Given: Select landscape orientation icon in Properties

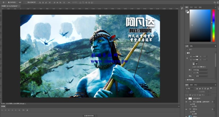Looking at the screenshot, I should pyautogui.click(x=196, y=64).
